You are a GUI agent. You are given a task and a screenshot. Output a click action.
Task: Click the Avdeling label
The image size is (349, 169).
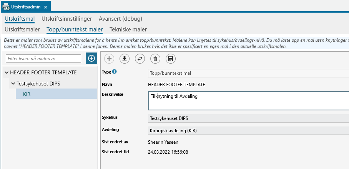(x=110, y=129)
